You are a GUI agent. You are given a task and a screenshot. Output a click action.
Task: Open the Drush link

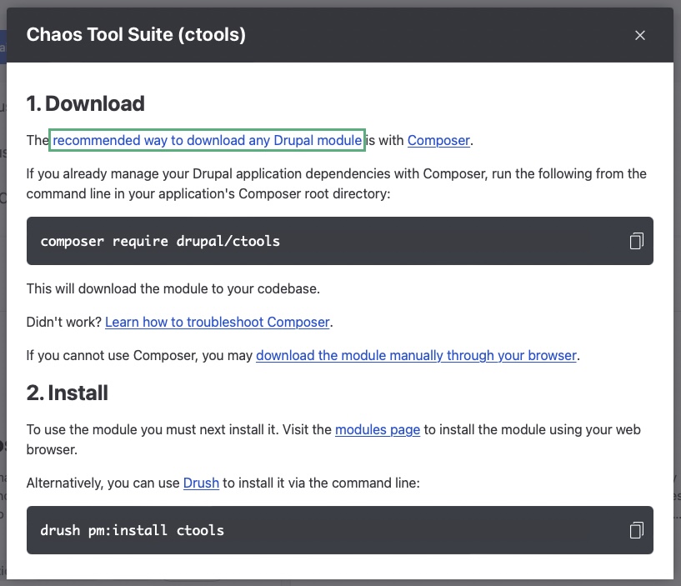click(x=200, y=483)
